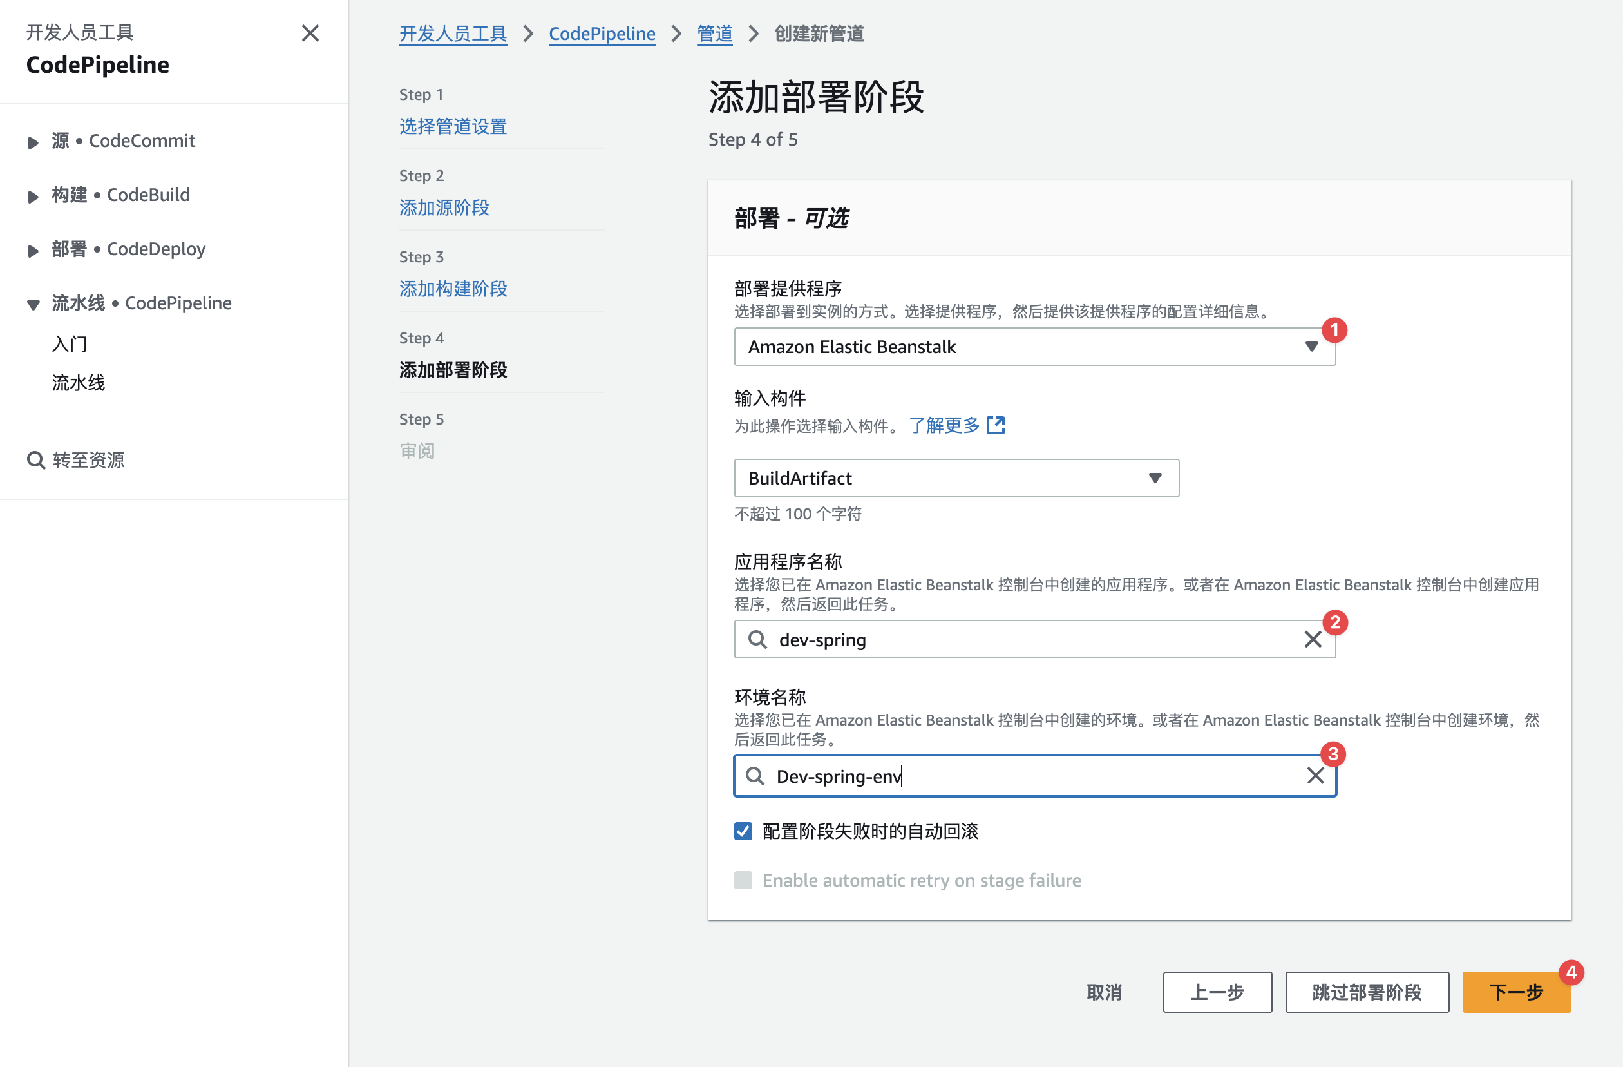Open the BuildArtifact input artifact dropdown
1623x1067 pixels.
point(956,478)
